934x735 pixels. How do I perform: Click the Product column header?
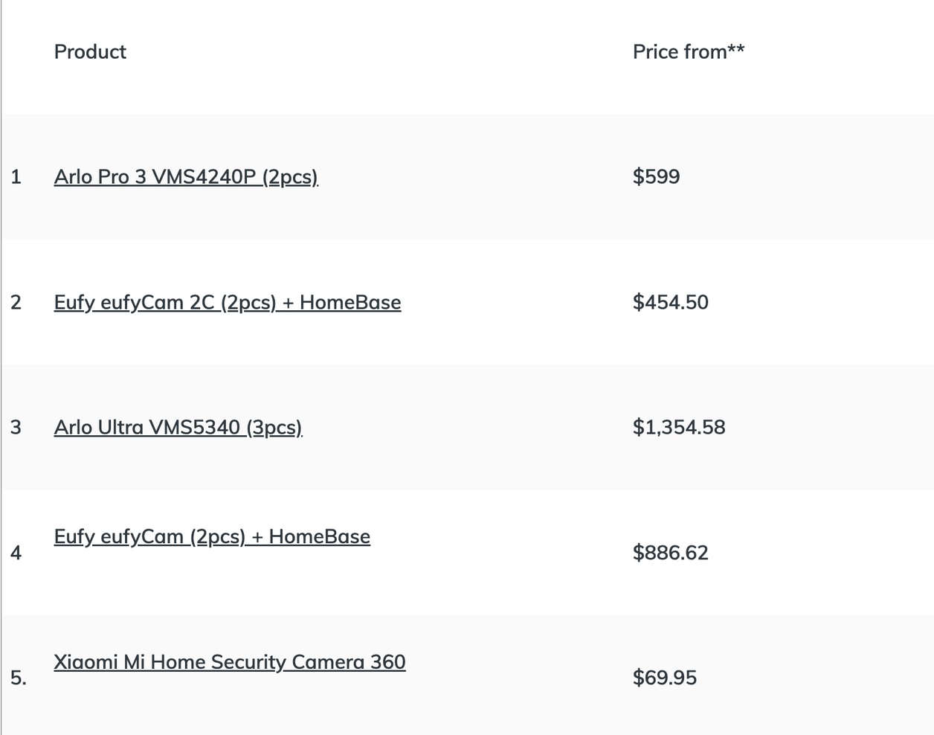point(90,52)
